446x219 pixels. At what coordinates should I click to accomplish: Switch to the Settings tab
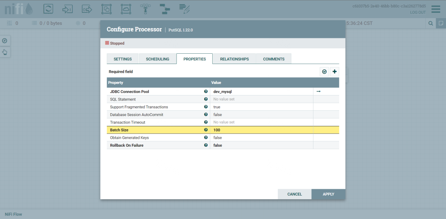(123, 59)
